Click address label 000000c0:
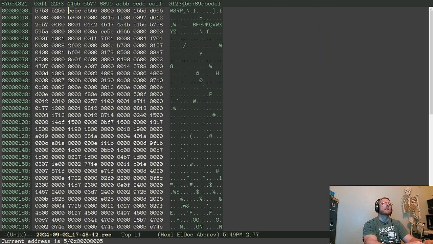 coord(16,95)
